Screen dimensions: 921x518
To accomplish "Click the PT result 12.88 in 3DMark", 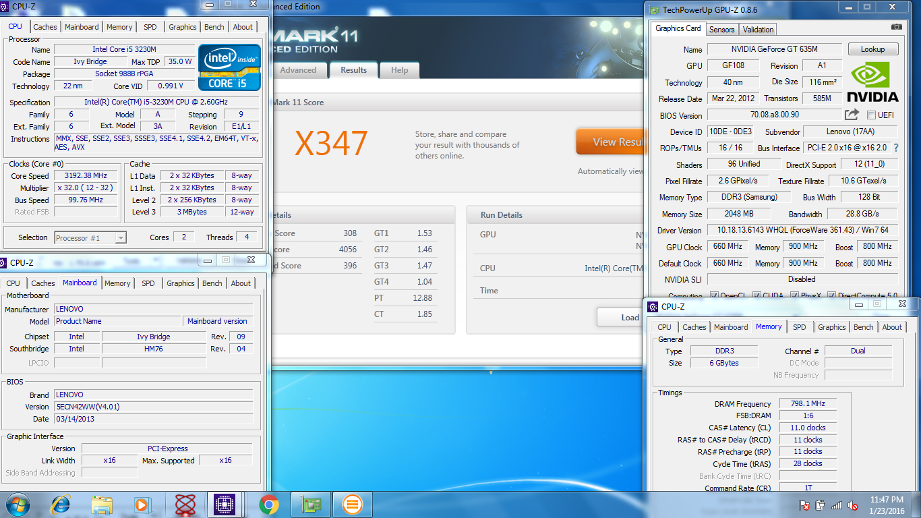I will pos(422,298).
